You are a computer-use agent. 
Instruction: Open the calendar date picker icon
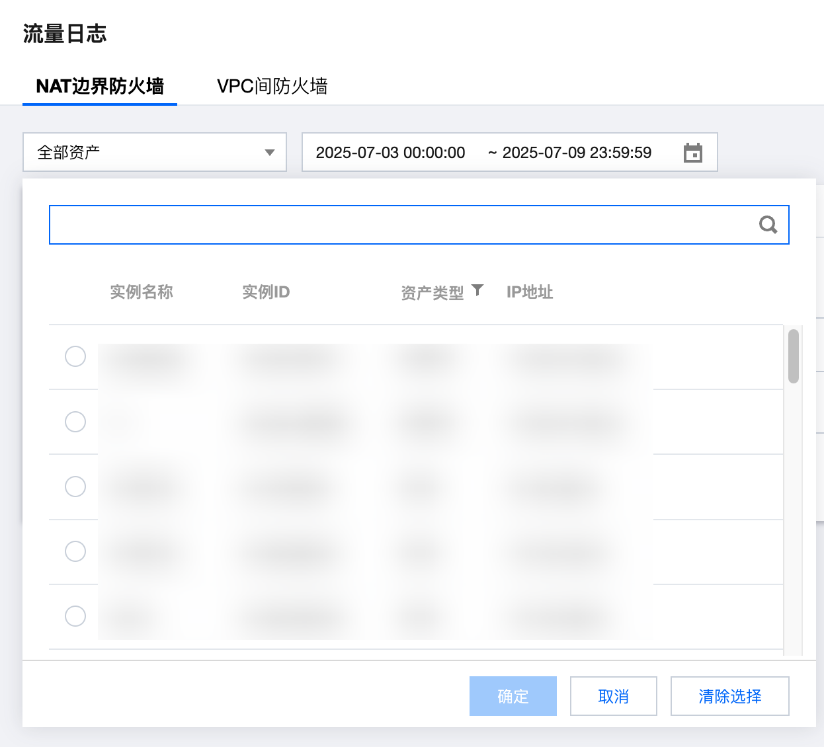[x=692, y=153]
